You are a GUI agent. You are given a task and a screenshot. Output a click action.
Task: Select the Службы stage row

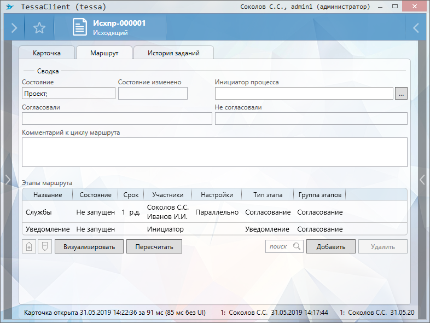pyautogui.click(x=39, y=212)
